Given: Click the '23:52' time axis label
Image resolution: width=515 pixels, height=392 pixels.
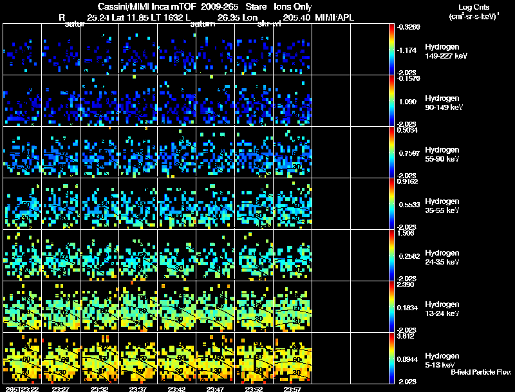Looking at the screenshot, I should pyautogui.click(x=254, y=389).
